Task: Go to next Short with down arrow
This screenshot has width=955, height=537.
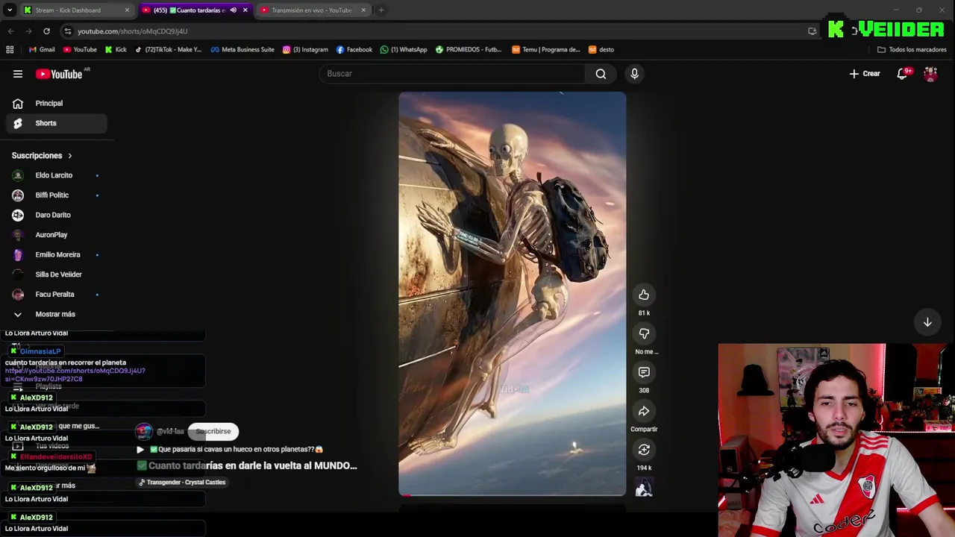Action: click(x=927, y=322)
